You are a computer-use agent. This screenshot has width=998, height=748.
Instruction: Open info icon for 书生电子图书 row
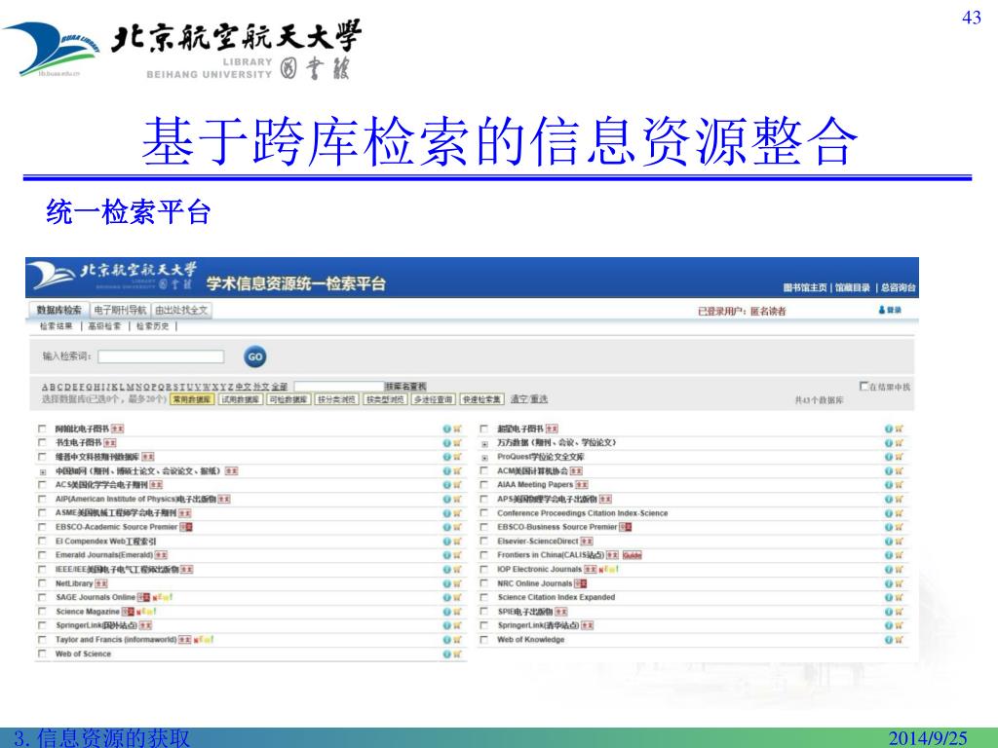[446, 443]
